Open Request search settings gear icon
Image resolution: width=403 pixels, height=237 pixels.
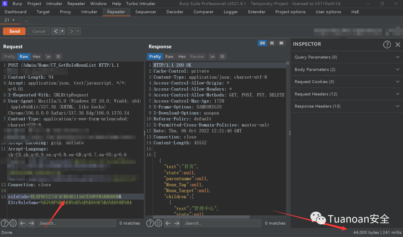point(13,223)
